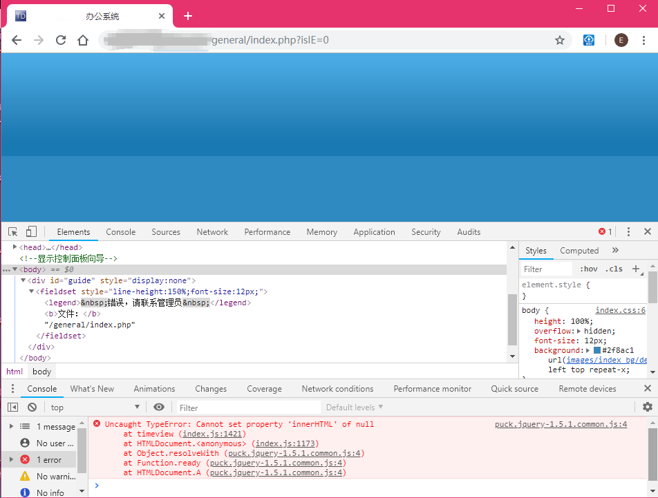Screen dimensions: 658x498
Task: Open the Default levels dropdown
Action: 355,408
